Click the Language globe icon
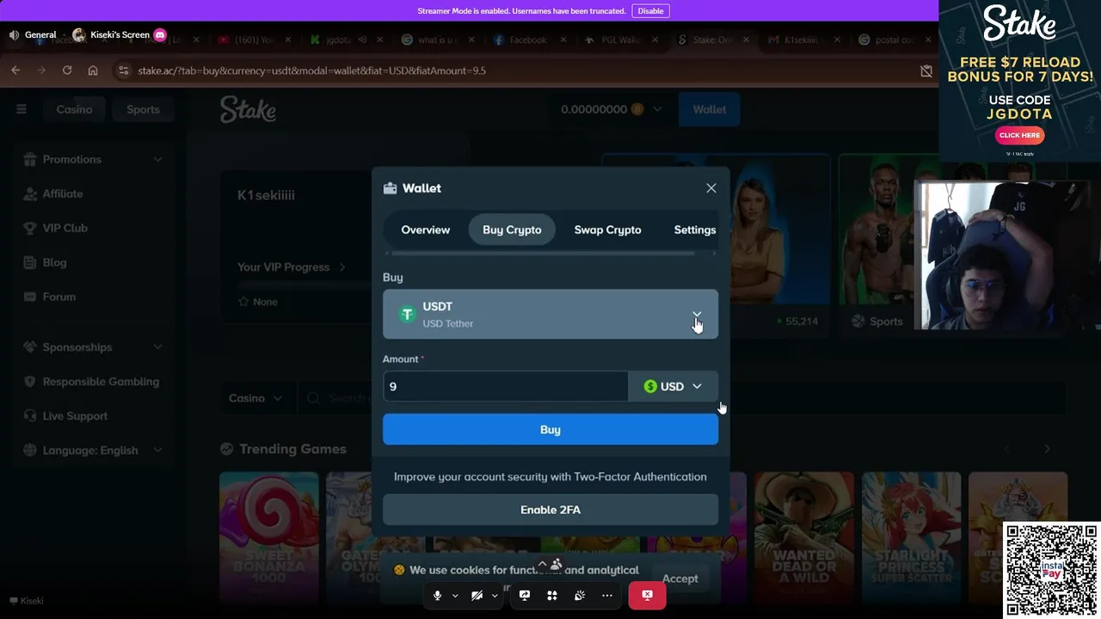 pos(30,450)
